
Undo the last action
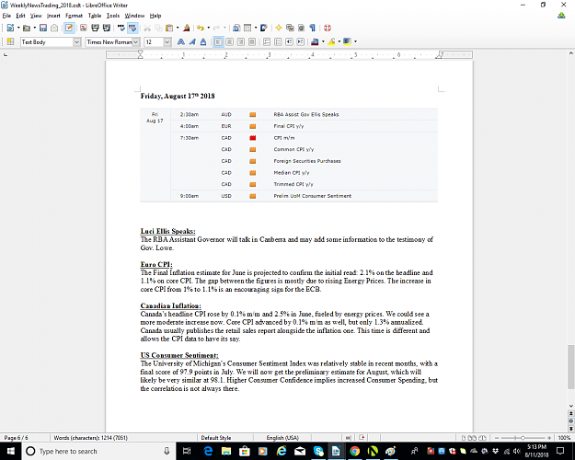[x=201, y=28]
